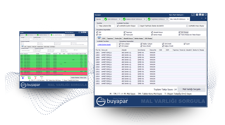
Task: Select the SGK Mossip sub-tab in the right window
Action: [148, 38]
